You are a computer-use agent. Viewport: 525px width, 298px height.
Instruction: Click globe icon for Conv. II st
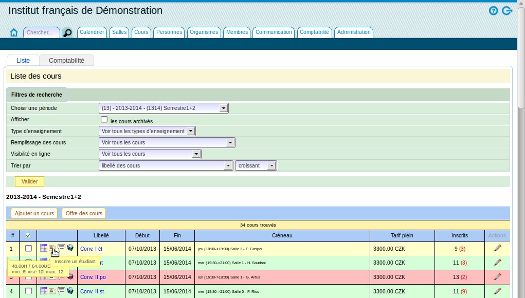tap(70, 291)
